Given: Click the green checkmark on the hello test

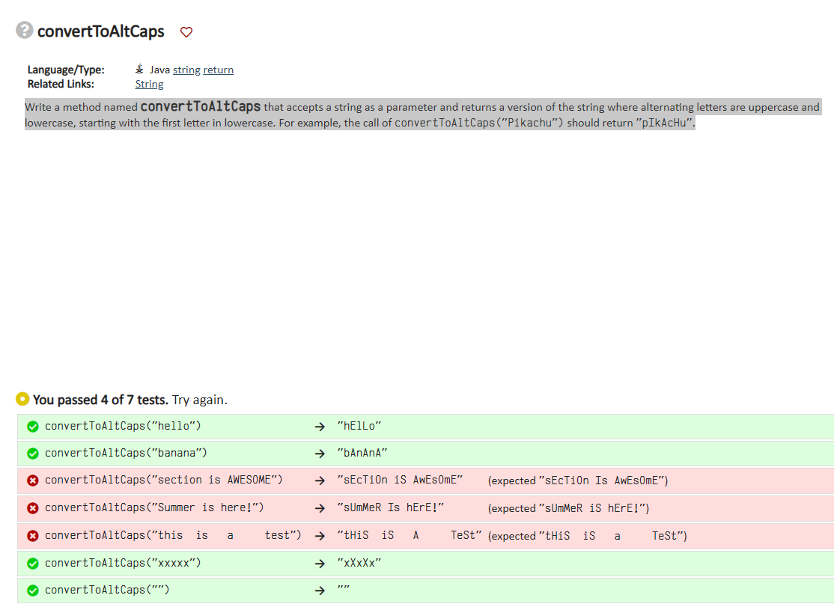Looking at the screenshot, I should coord(32,426).
